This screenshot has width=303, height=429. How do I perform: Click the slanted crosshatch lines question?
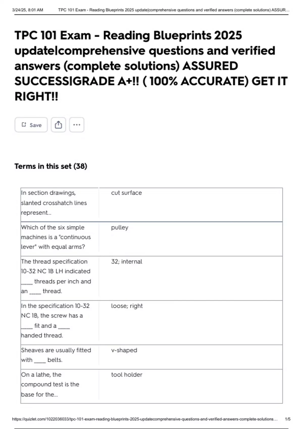tap(54, 203)
